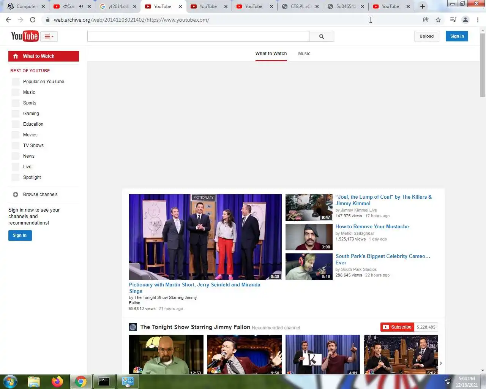The width and height of the screenshot is (486, 389).
Task: Switch to the CT8.PL tab
Action: [300, 6]
